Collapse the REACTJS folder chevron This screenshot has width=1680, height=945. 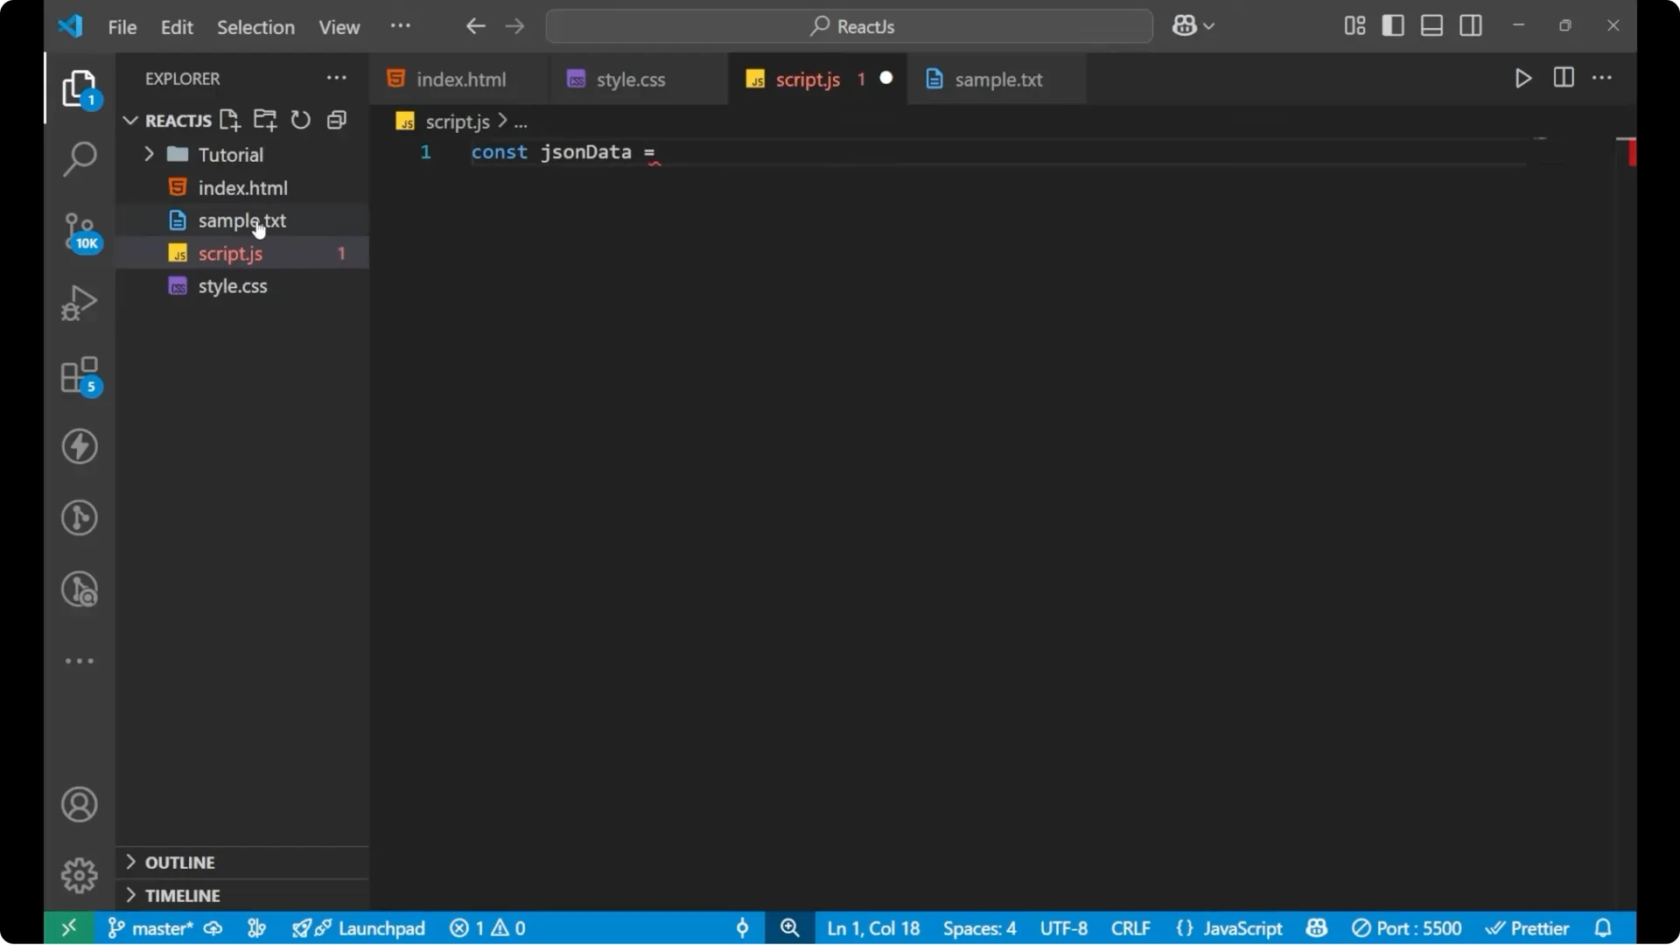(130, 120)
